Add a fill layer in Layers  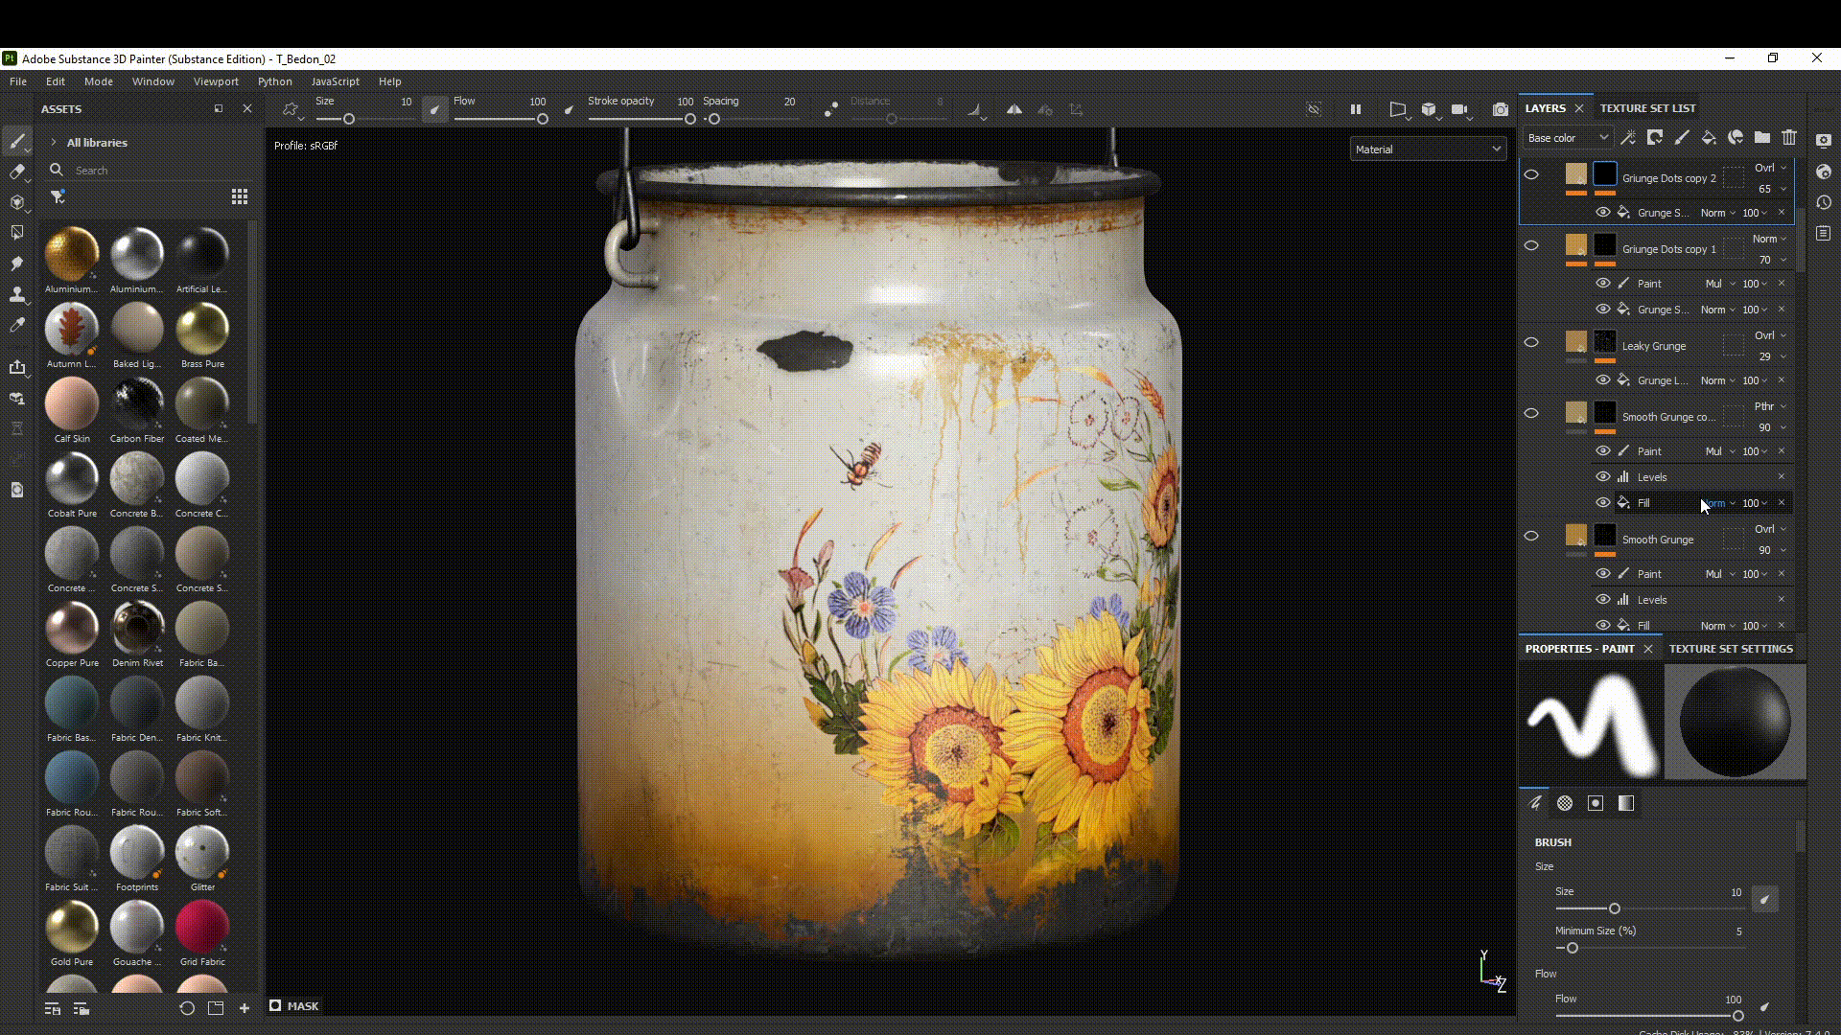click(x=1709, y=138)
